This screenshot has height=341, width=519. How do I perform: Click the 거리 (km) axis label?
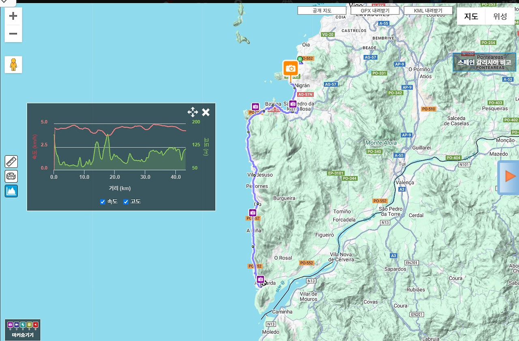(x=120, y=188)
